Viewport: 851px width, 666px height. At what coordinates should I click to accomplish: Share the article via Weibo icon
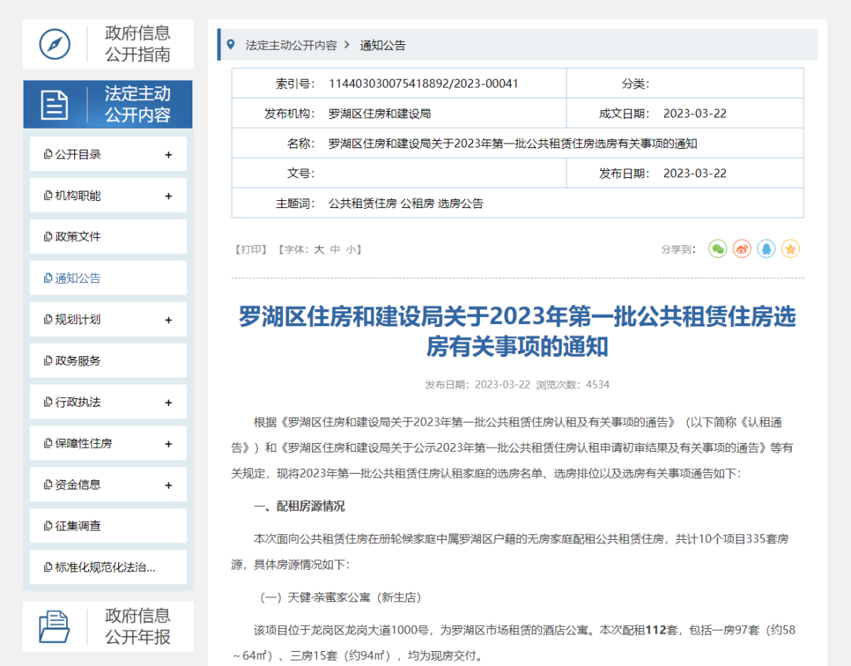click(742, 249)
